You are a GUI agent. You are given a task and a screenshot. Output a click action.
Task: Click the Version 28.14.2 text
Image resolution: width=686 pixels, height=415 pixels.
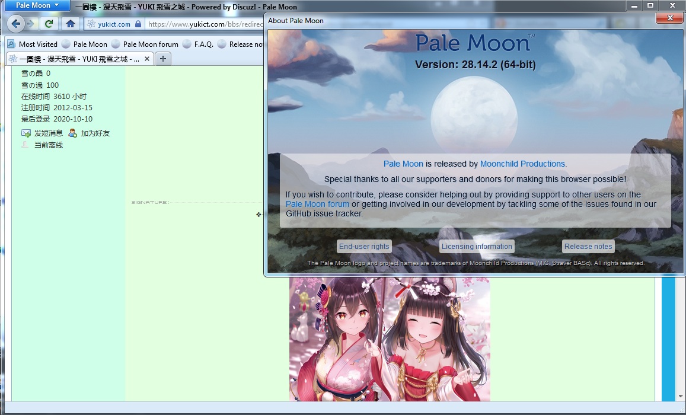[x=475, y=65]
